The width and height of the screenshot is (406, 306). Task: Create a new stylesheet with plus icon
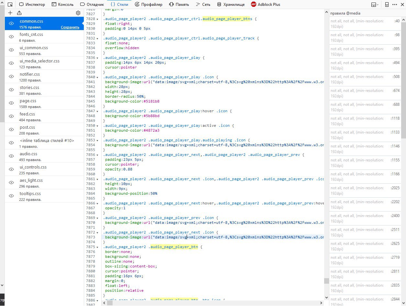pyautogui.click(x=10, y=13)
